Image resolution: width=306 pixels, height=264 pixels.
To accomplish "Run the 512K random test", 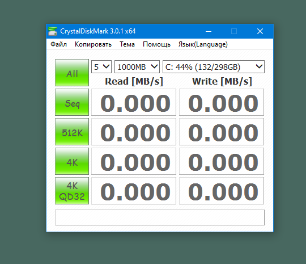I will pyautogui.click(x=72, y=132).
